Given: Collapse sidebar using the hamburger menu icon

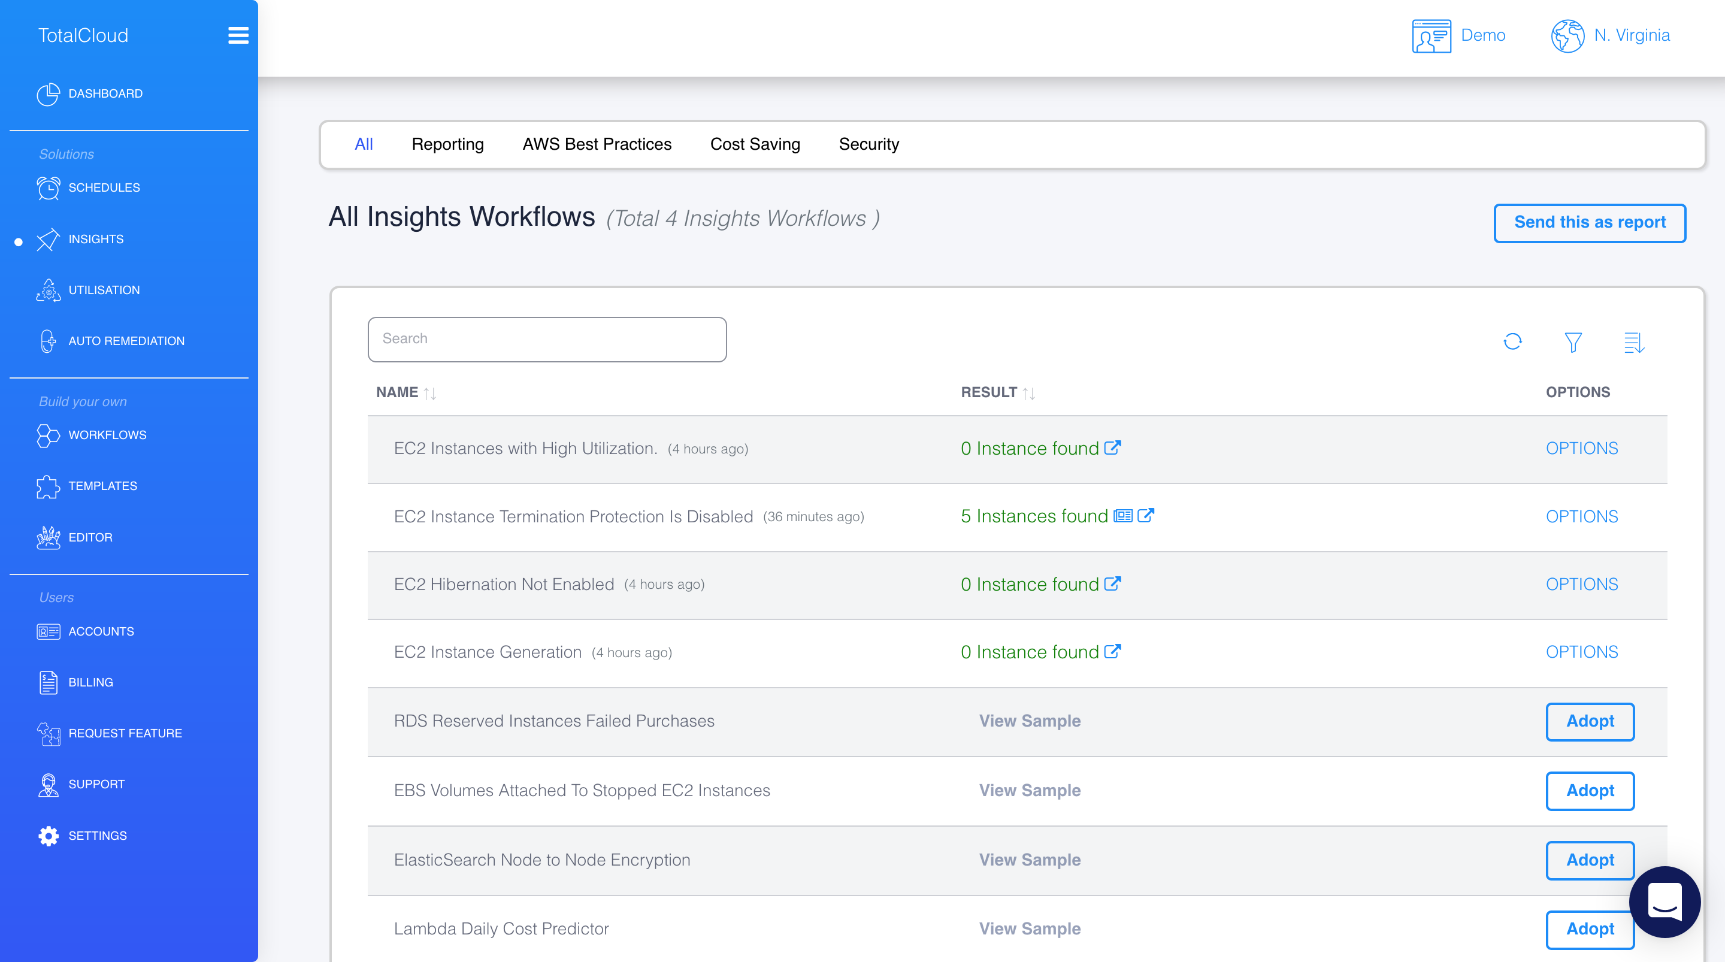Looking at the screenshot, I should click(238, 35).
